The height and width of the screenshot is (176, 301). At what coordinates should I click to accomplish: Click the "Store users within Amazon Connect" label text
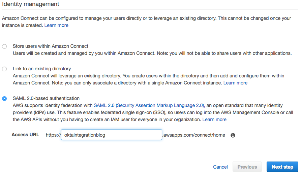pos(51,46)
